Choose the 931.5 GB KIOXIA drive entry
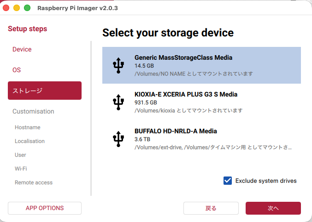This screenshot has width=312, height=222. pyautogui.click(x=201, y=102)
